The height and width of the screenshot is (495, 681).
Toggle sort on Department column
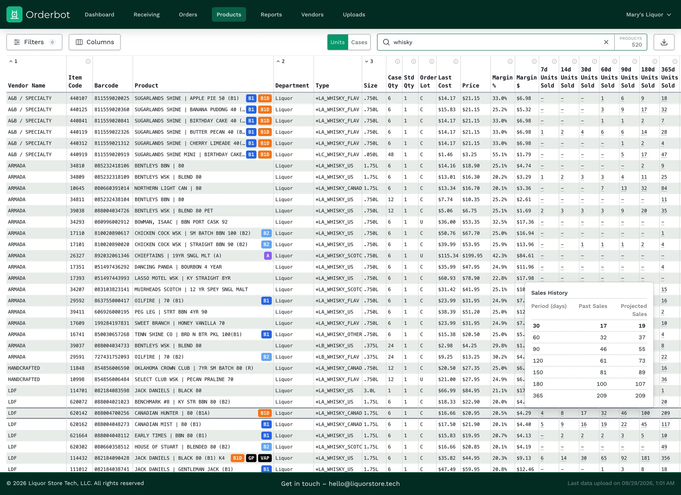click(x=292, y=86)
